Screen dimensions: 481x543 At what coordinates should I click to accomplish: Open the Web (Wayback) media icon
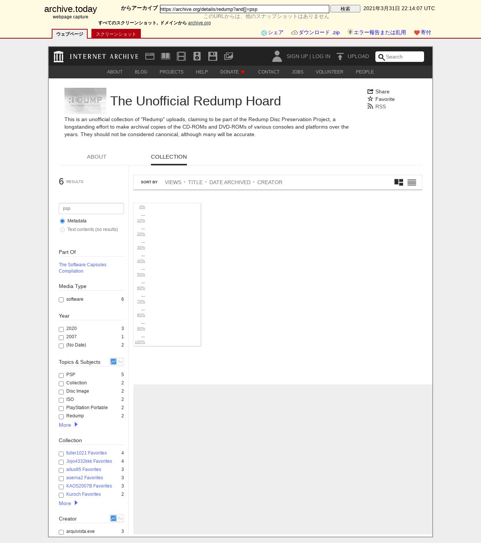click(x=150, y=56)
